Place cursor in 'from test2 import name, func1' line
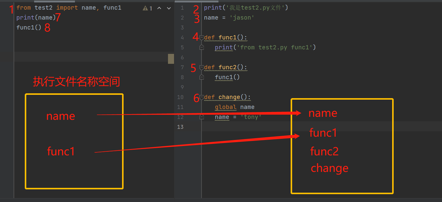Screen dimensions: 442x202 [69, 8]
